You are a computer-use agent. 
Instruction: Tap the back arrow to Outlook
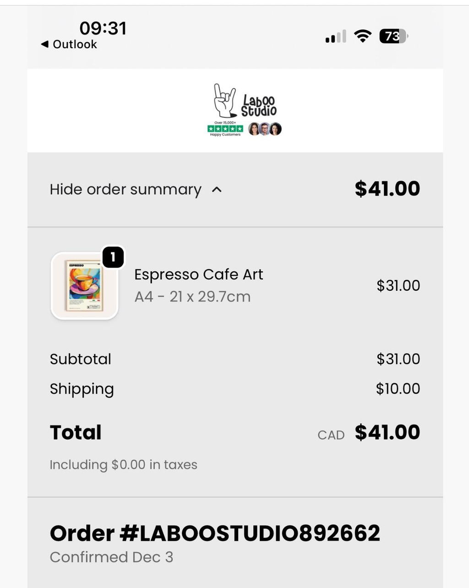point(44,44)
